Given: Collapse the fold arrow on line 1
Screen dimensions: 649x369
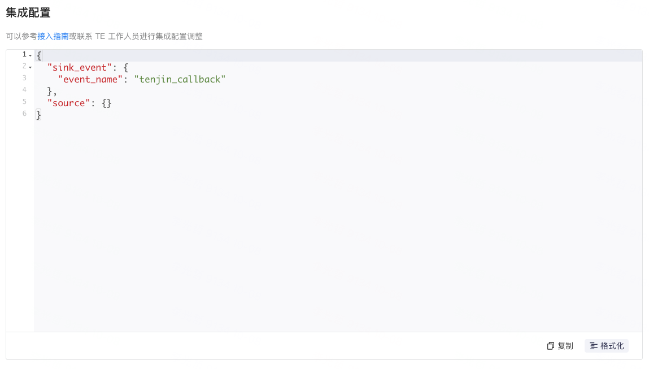Looking at the screenshot, I should (30, 55).
